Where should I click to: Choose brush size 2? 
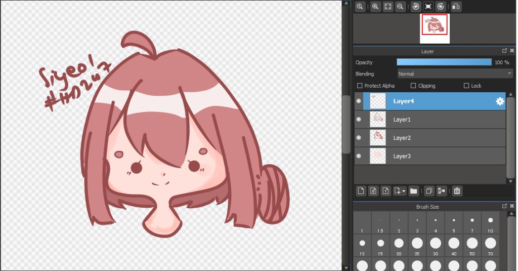[399, 223]
